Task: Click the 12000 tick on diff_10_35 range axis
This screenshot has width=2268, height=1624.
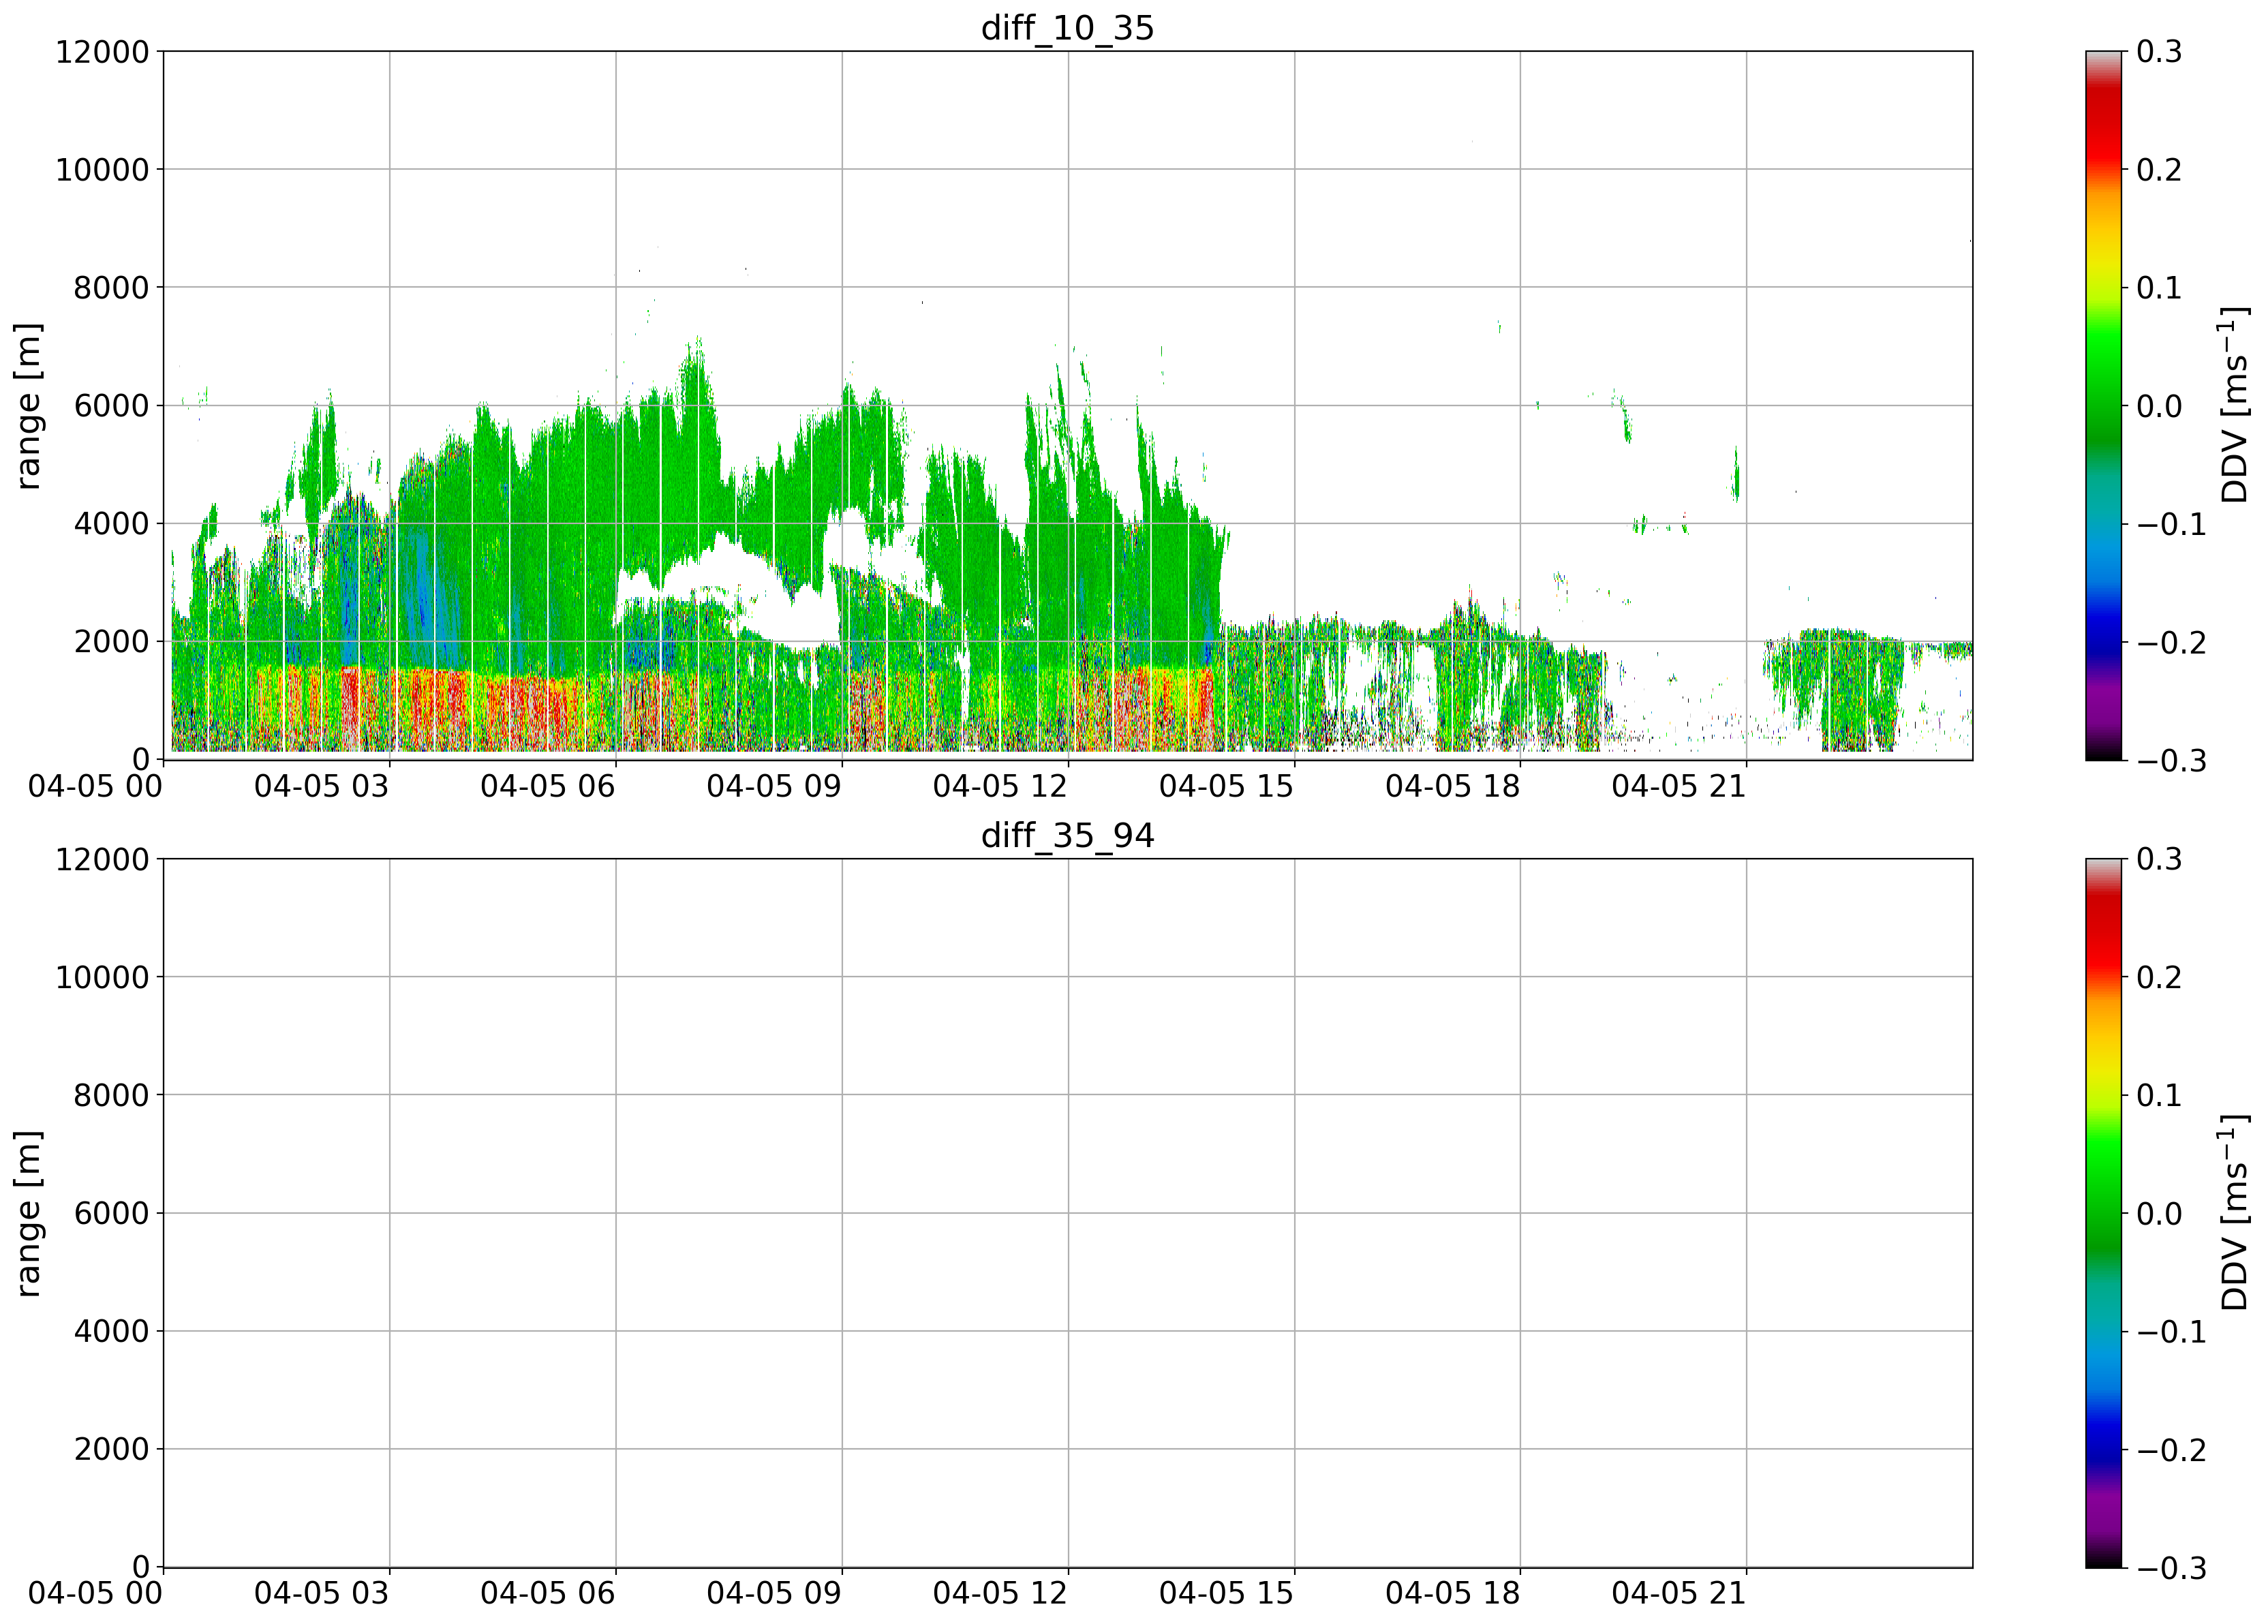Action: coord(102,52)
